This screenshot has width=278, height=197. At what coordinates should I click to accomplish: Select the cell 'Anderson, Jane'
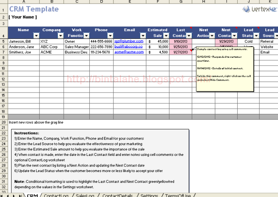click(x=24, y=47)
